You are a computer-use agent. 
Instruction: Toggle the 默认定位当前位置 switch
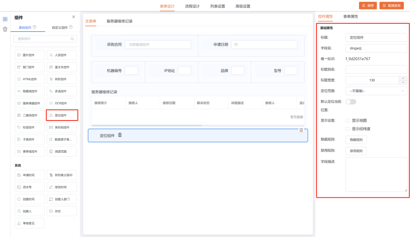351,101
